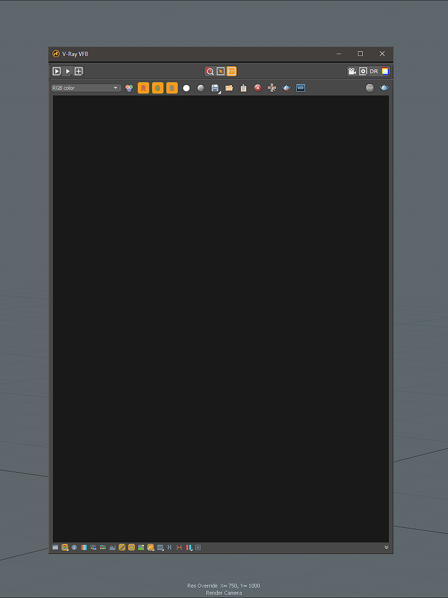This screenshot has height=598, width=448.
Task: Click the render teapot icon far right
Action: [x=384, y=88]
